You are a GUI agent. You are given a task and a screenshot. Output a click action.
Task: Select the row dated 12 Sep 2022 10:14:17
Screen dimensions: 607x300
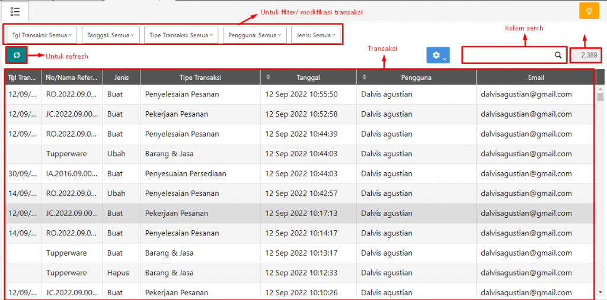pyautogui.click(x=299, y=233)
